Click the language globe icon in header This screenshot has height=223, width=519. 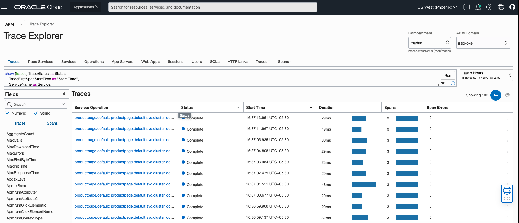pyautogui.click(x=501, y=7)
